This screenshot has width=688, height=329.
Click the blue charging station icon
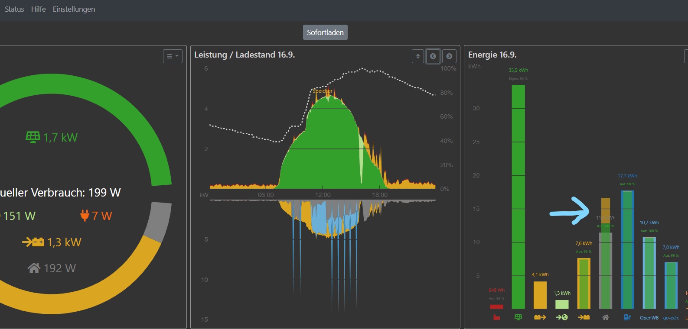[627, 317]
